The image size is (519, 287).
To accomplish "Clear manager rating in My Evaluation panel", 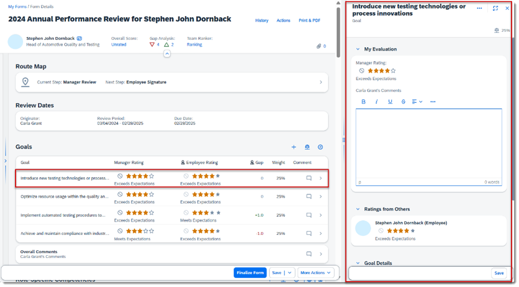I will click(x=362, y=71).
